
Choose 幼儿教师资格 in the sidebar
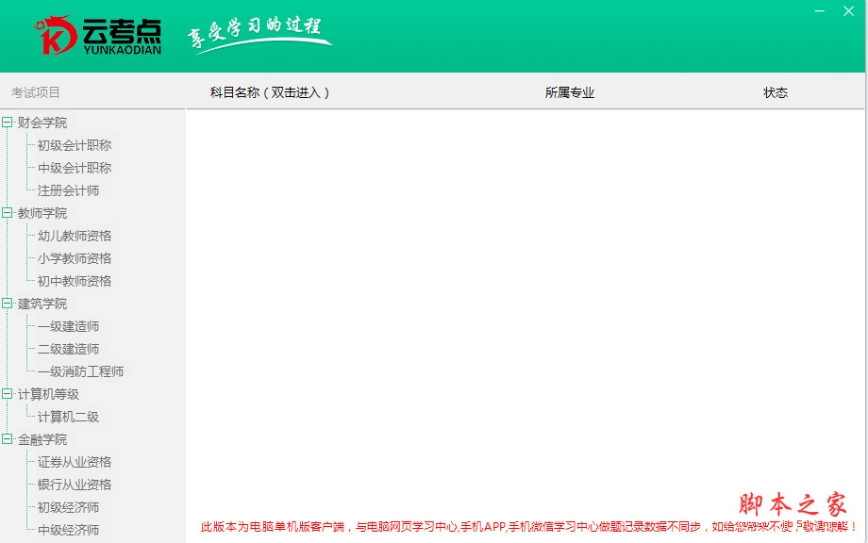coord(75,236)
